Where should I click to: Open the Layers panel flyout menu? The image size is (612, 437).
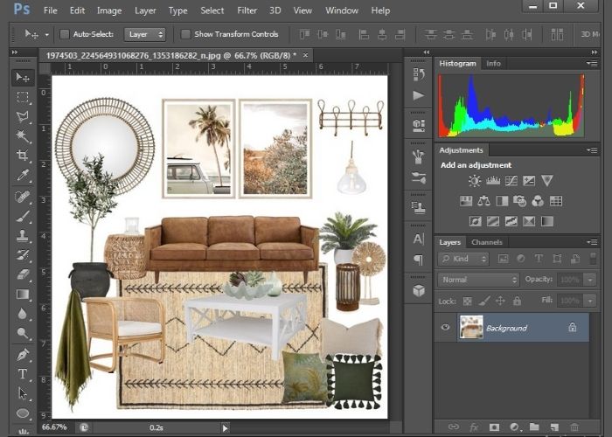point(592,242)
